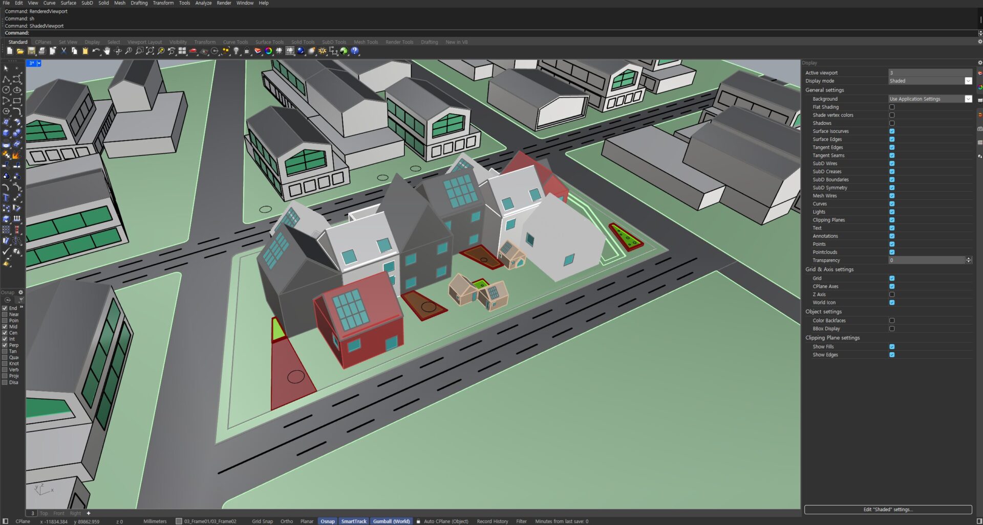Click the Save file icon
Screen dimensions: 983x525
point(31,51)
